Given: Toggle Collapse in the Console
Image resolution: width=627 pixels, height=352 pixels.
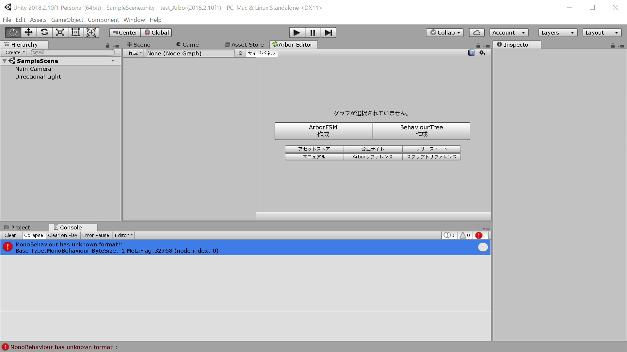Looking at the screenshot, I should coord(33,235).
